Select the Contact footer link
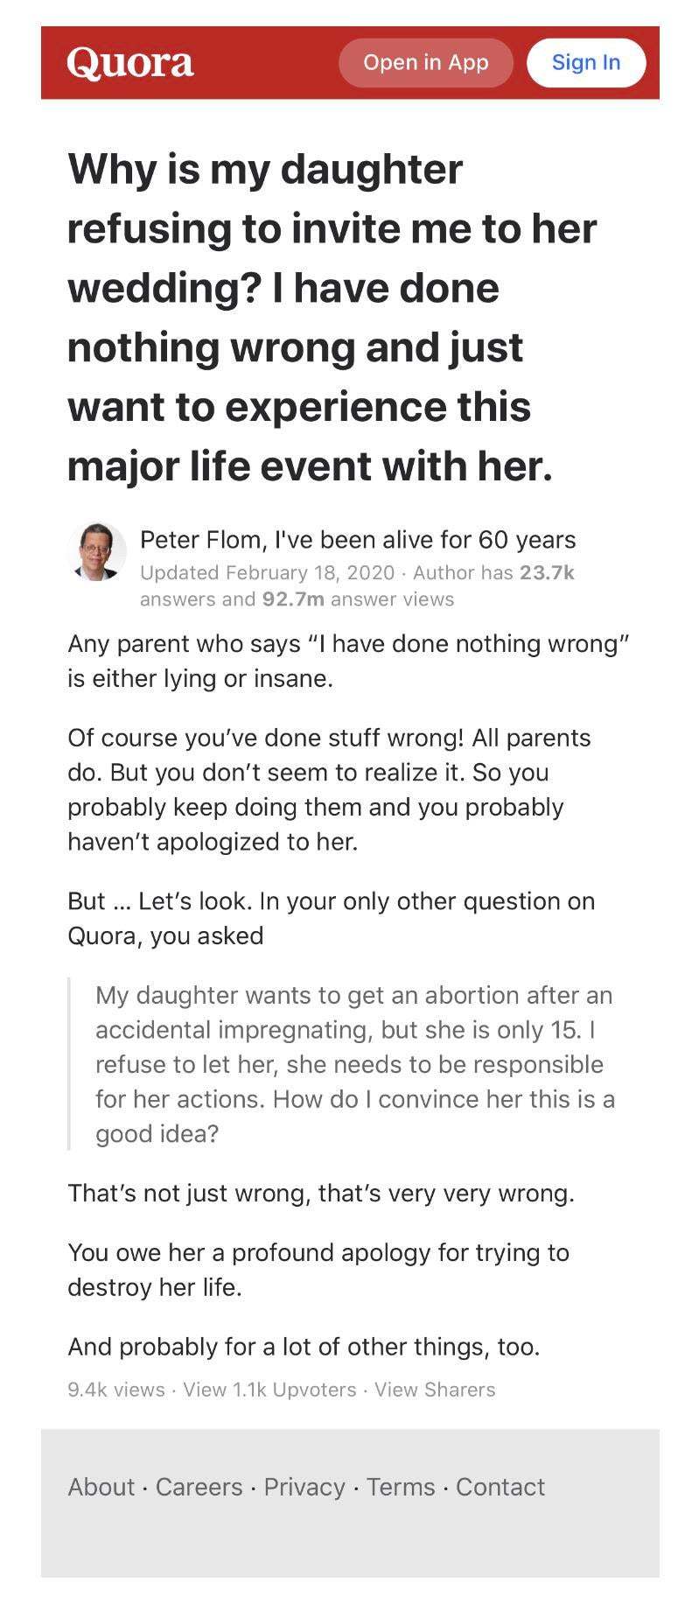 tap(500, 1487)
